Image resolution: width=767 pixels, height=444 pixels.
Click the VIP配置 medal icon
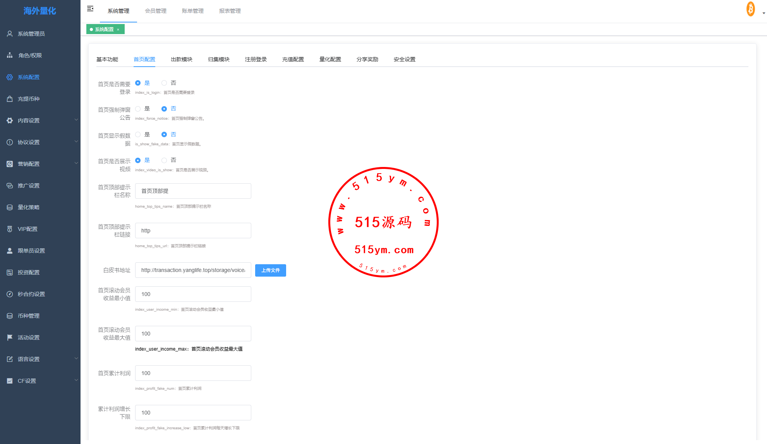point(10,229)
